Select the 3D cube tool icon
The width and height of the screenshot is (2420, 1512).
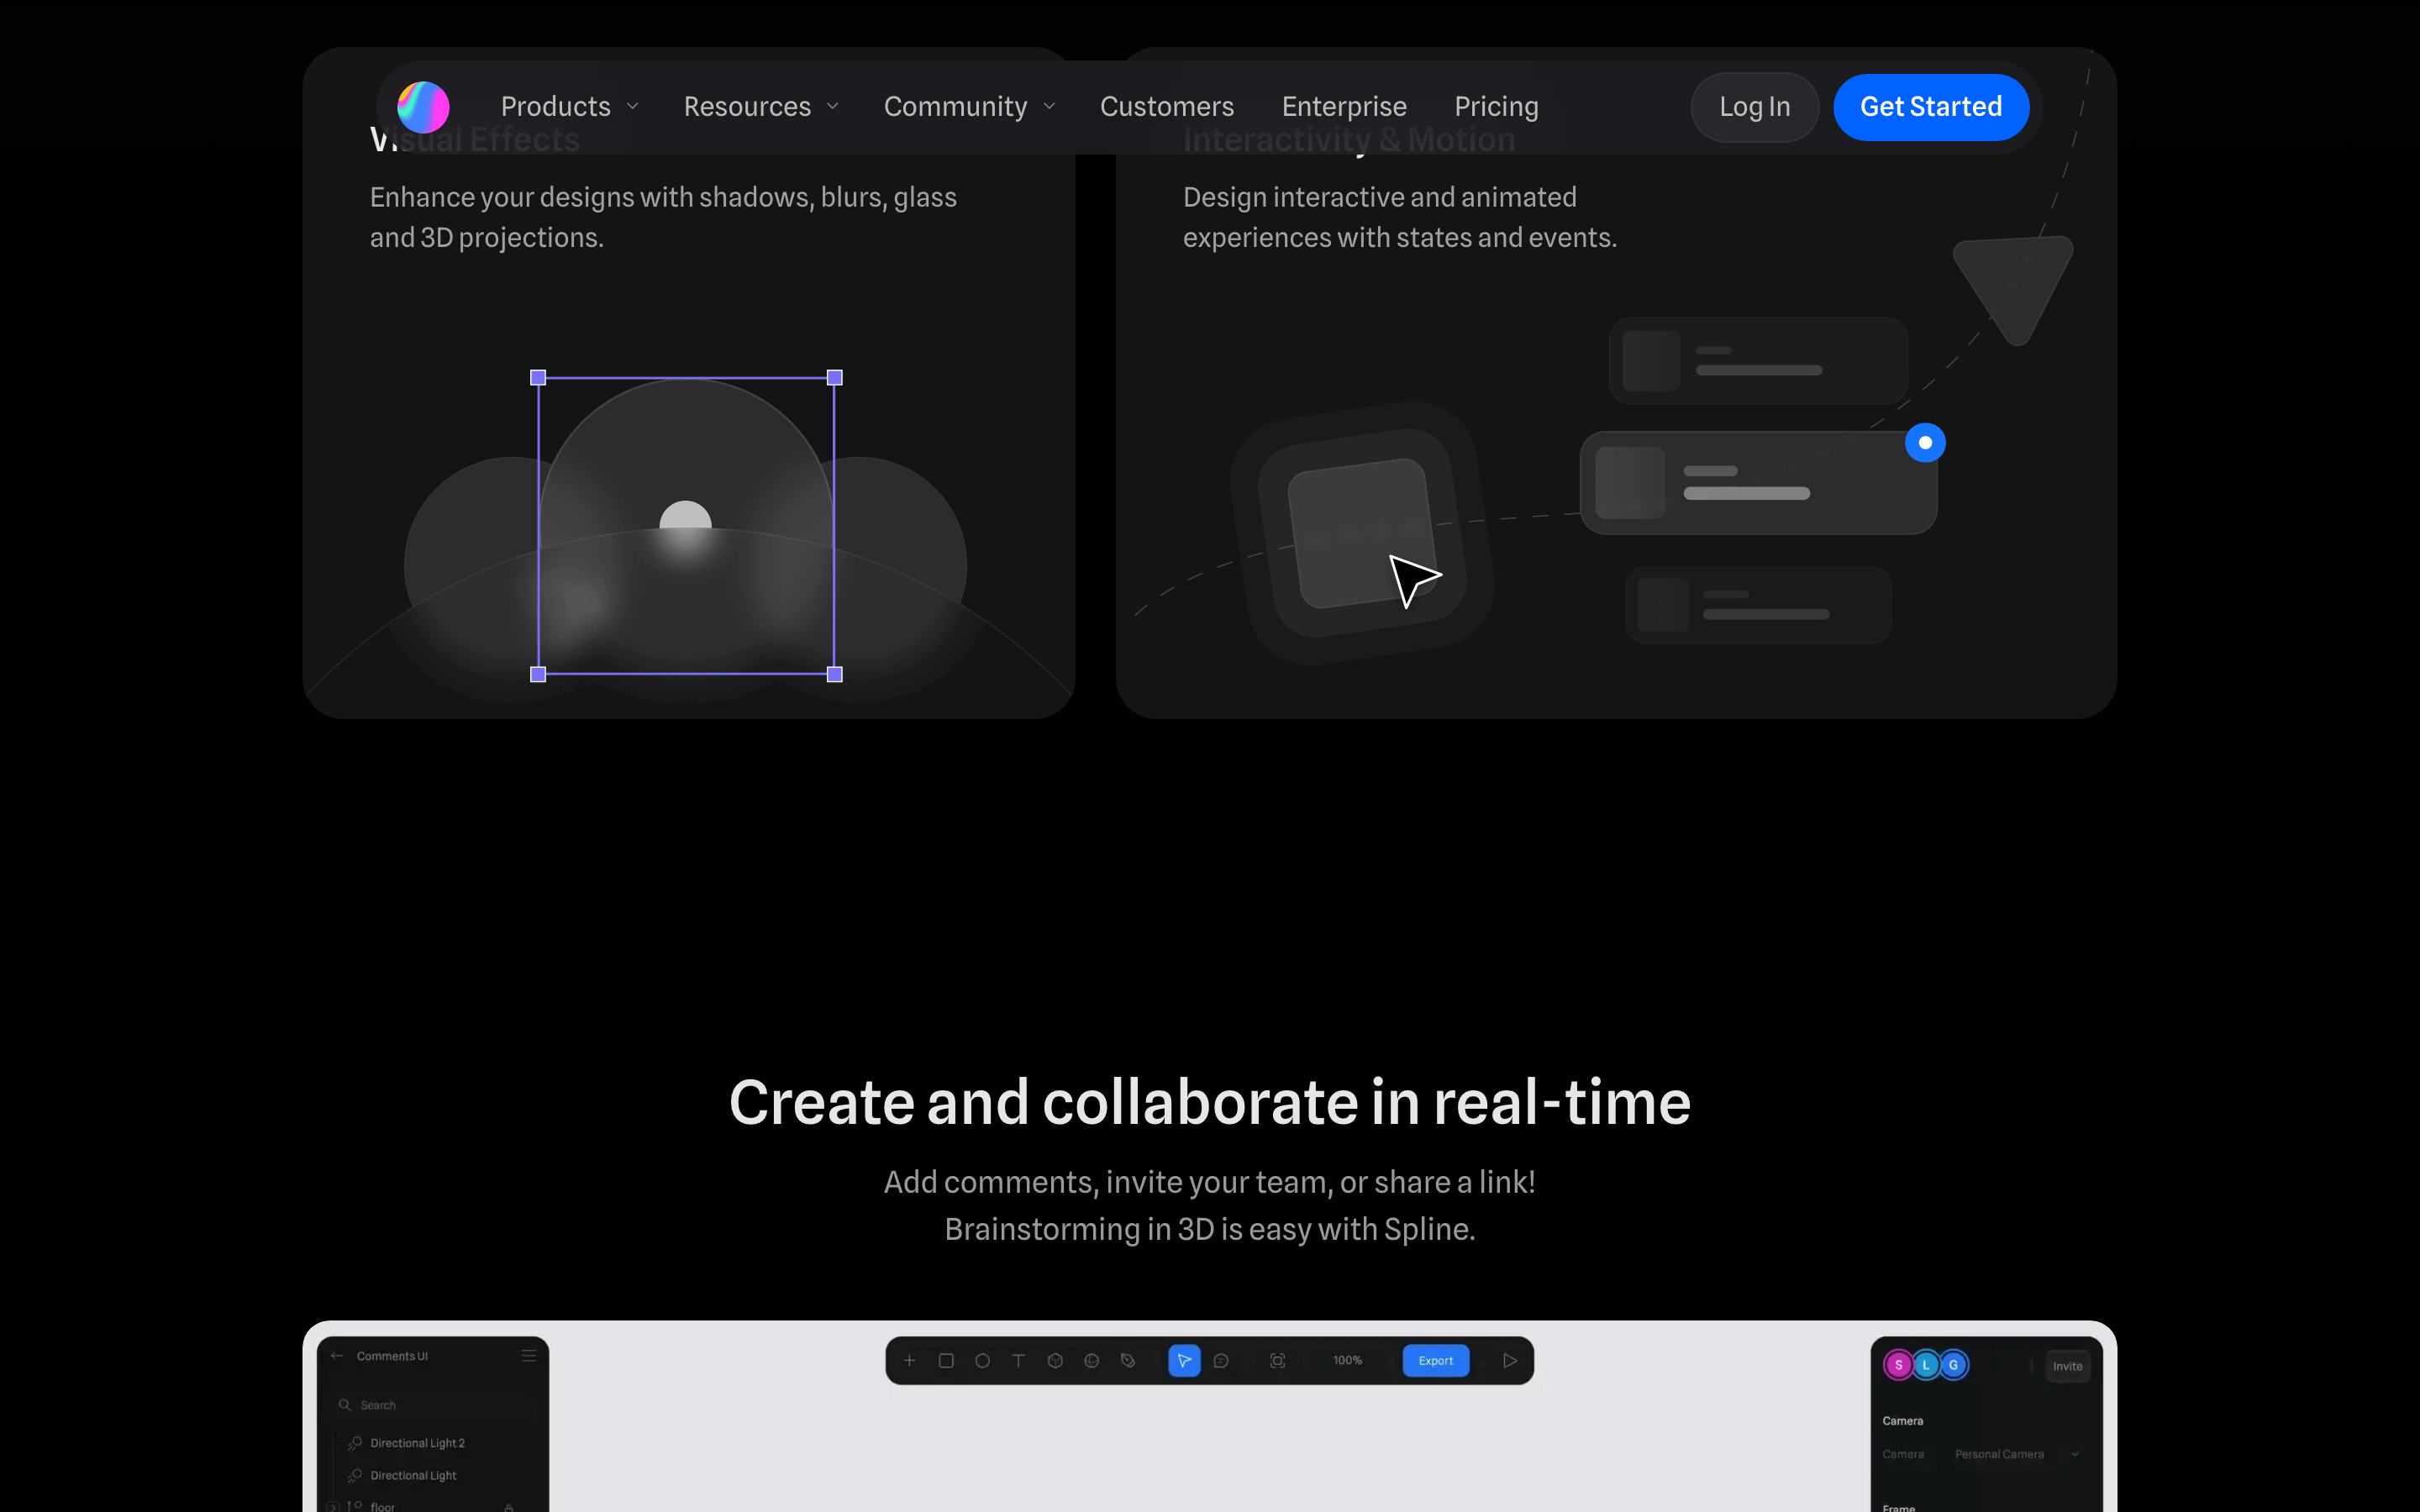pos(1055,1360)
